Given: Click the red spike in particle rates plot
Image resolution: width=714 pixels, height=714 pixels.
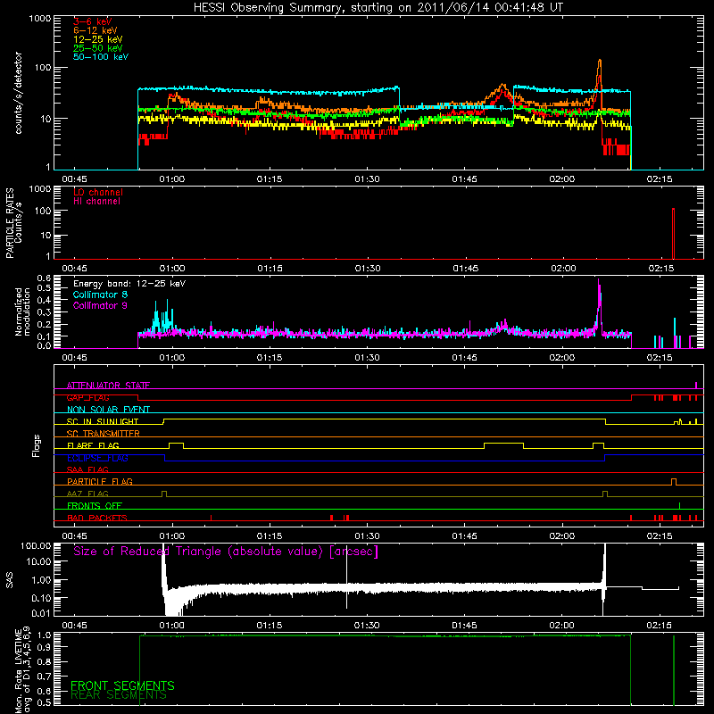Looking at the screenshot, I should [x=674, y=233].
